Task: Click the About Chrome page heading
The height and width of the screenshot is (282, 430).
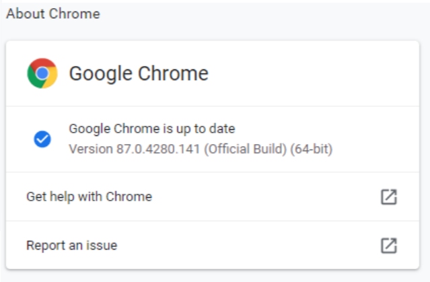Action: [x=53, y=13]
